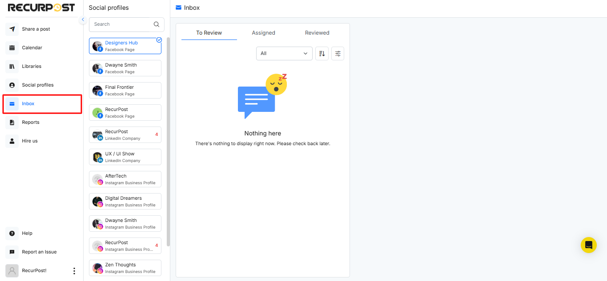Click the Help question mark icon
607x281 pixels.
12,234
